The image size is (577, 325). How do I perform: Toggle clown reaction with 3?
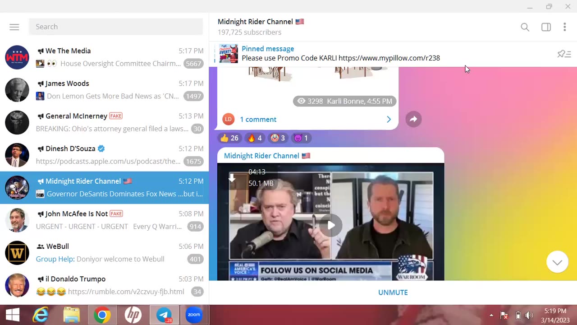278,138
